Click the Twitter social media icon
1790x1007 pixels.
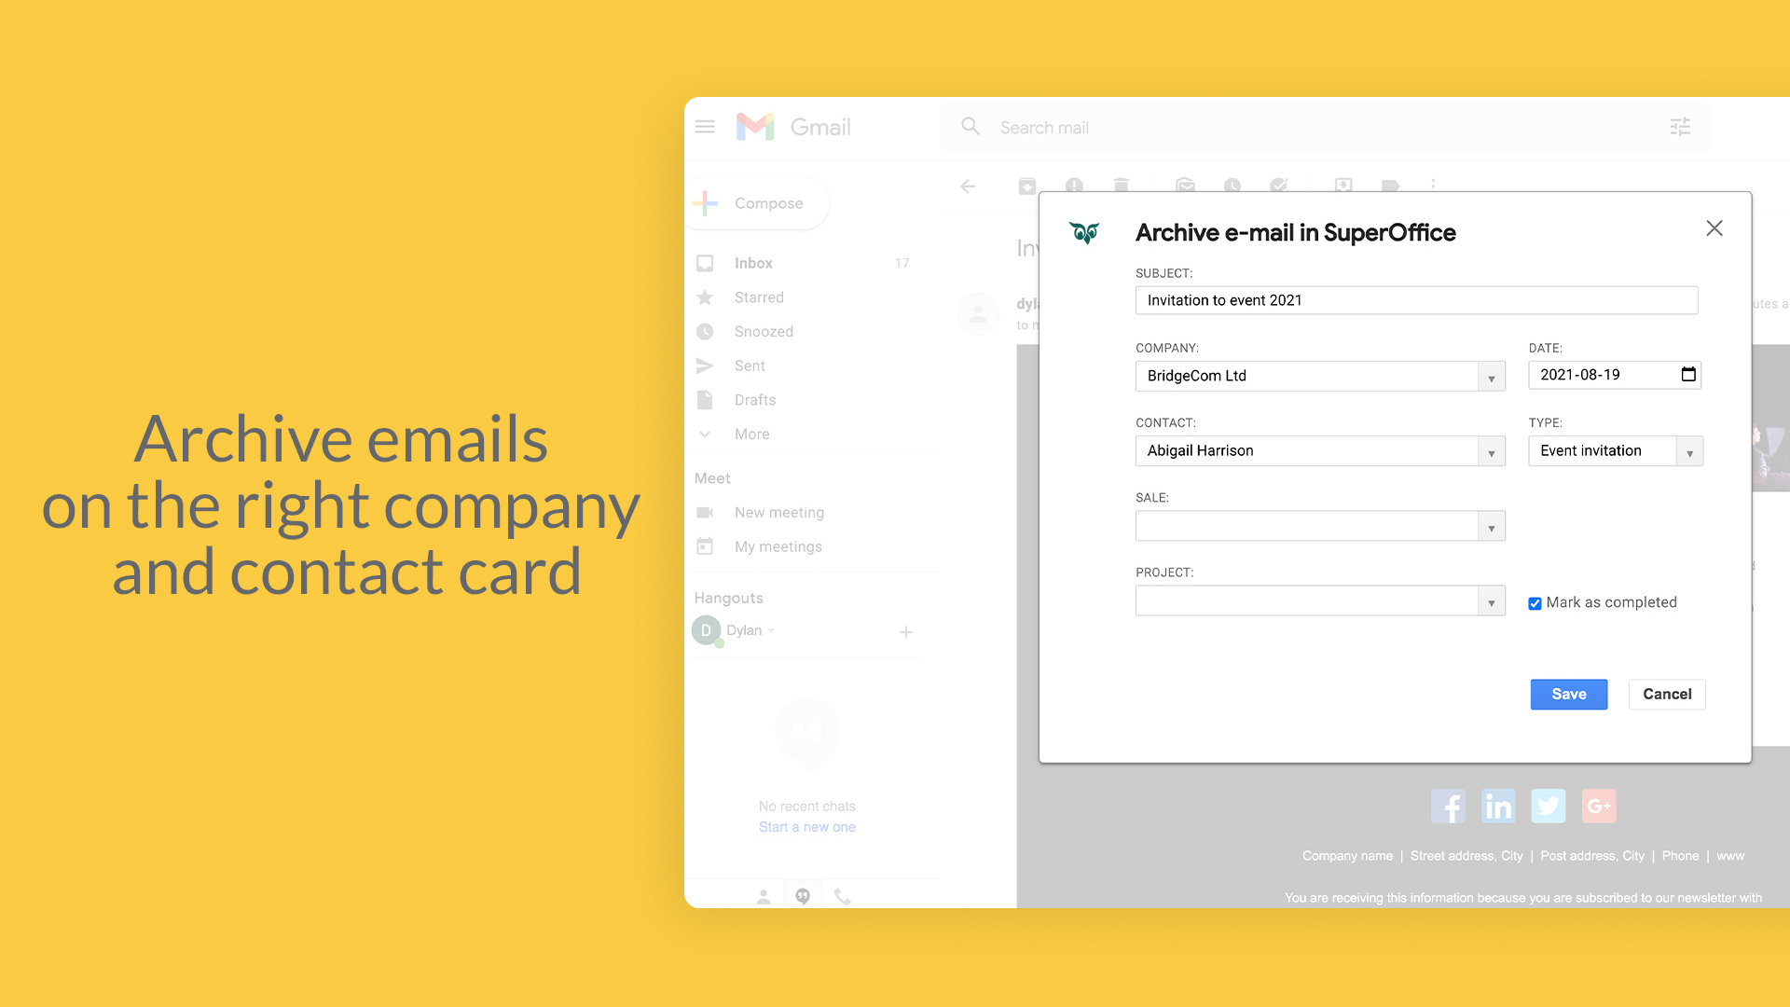[x=1549, y=807]
